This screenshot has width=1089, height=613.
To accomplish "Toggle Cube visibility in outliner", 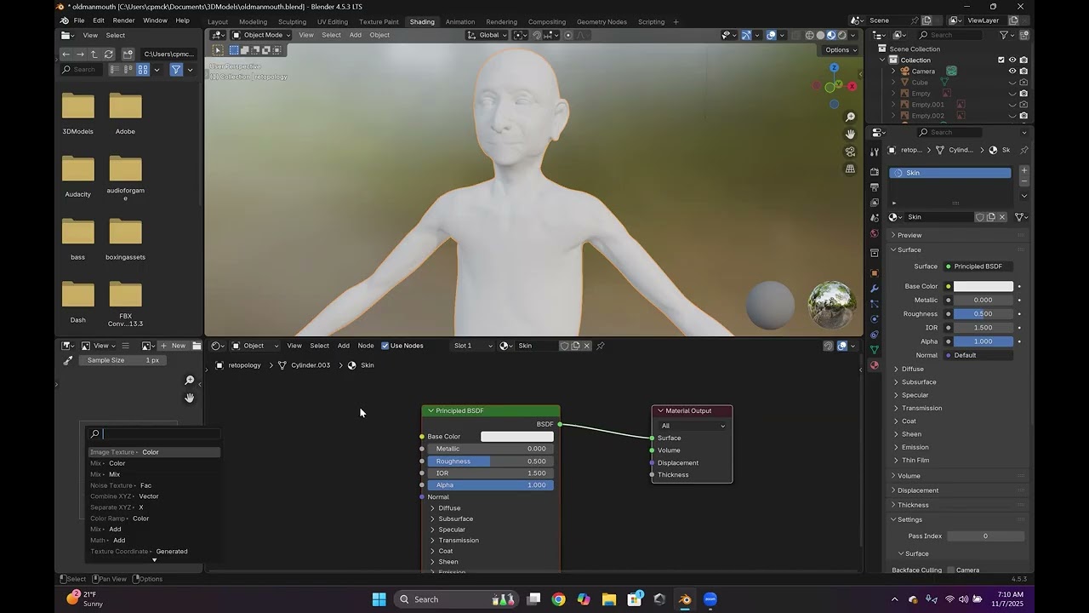I will [x=1012, y=83].
